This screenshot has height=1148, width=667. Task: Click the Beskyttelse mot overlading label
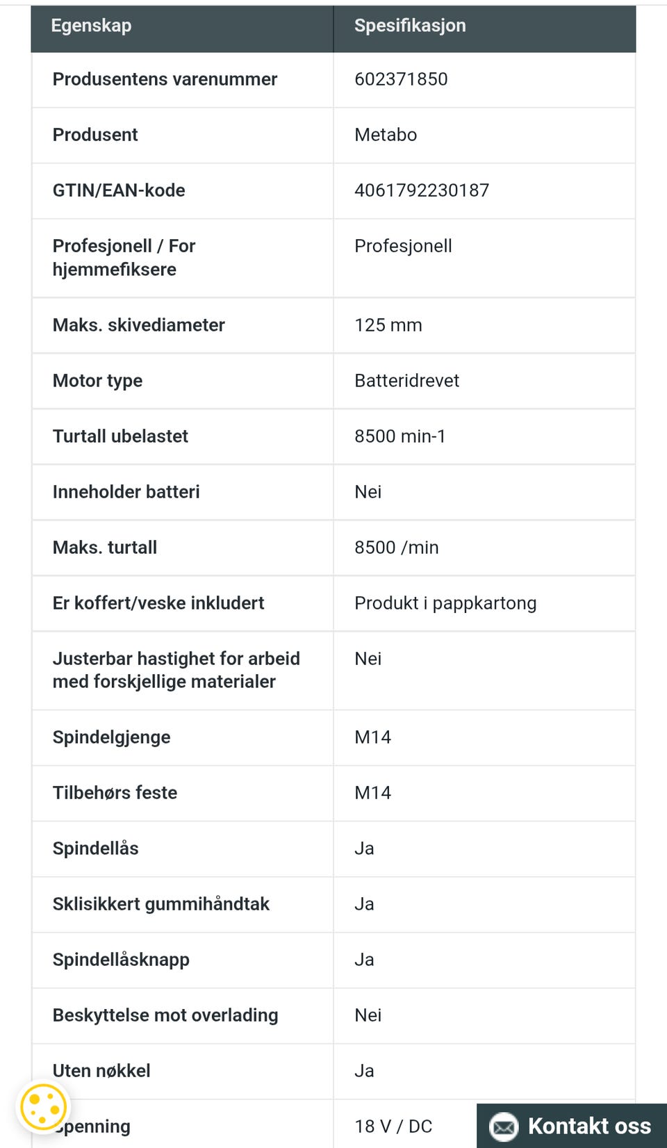165,1015
